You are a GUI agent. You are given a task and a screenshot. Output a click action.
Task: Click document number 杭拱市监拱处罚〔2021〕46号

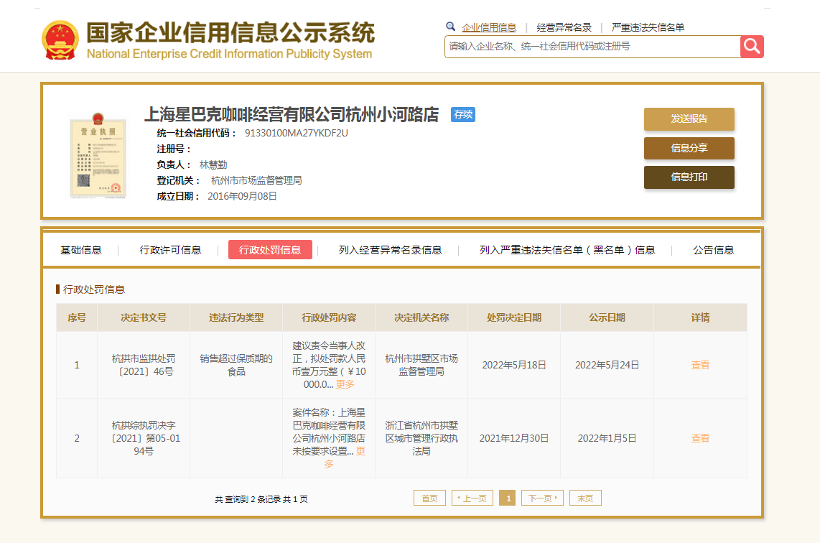[144, 365]
